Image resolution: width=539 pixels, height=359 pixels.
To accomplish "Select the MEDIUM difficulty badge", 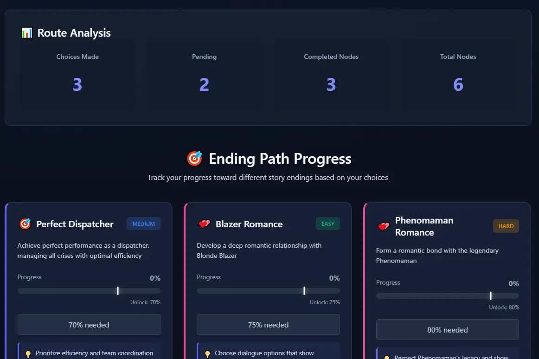I will pyautogui.click(x=143, y=224).
